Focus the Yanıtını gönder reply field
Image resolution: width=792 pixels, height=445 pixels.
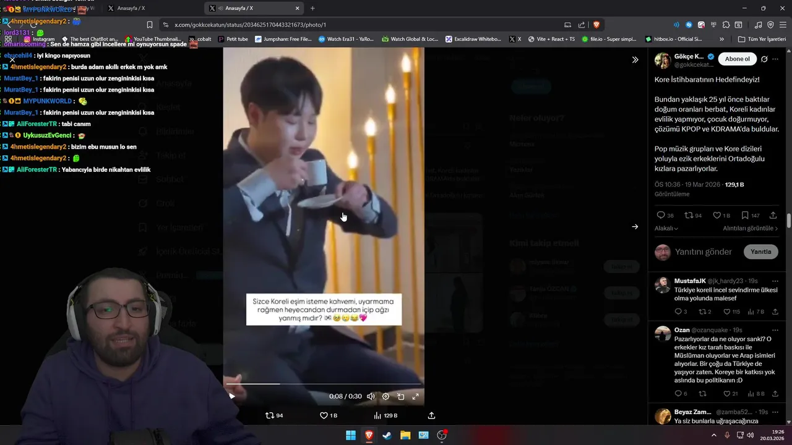(x=704, y=252)
